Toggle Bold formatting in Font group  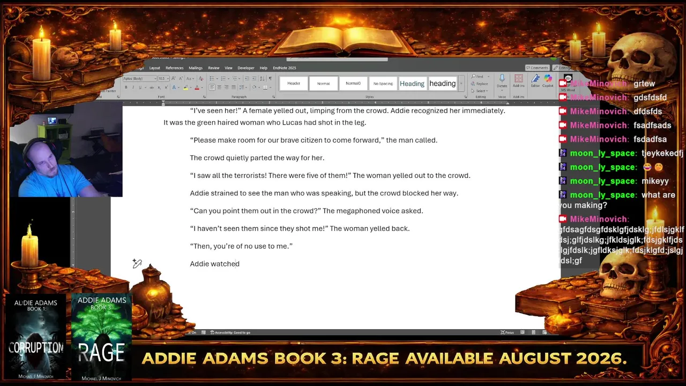126,87
